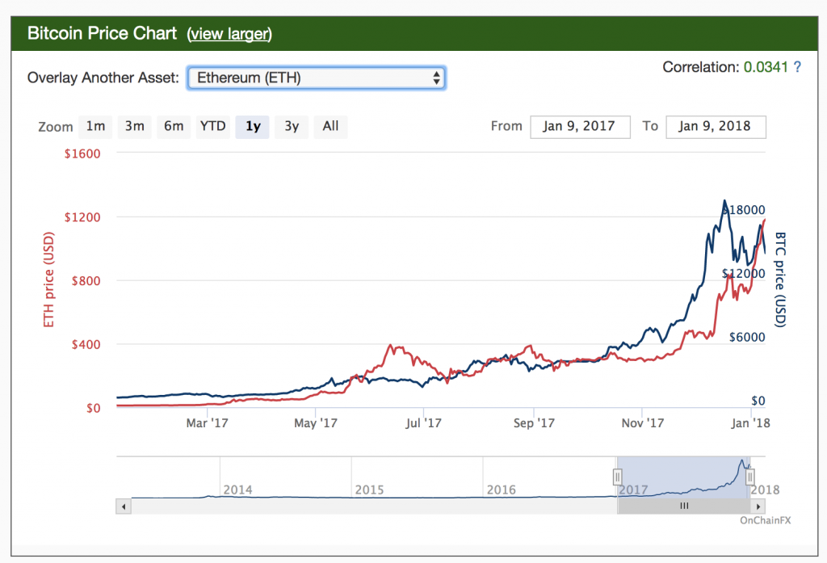Click the right navigator range handle

click(749, 477)
